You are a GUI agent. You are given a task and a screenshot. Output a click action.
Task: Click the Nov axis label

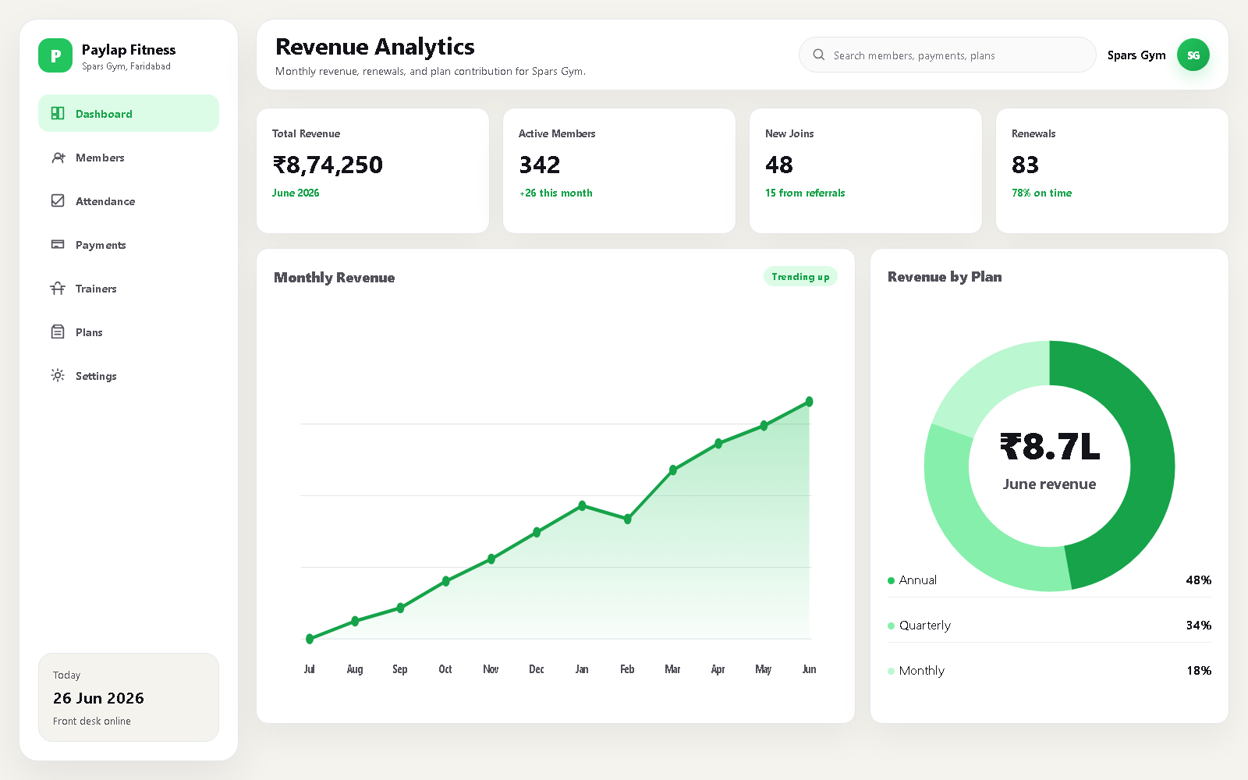(x=491, y=669)
